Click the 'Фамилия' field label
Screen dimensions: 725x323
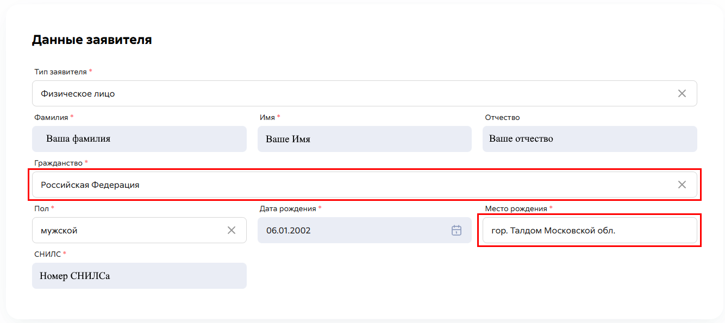click(x=51, y=117)
